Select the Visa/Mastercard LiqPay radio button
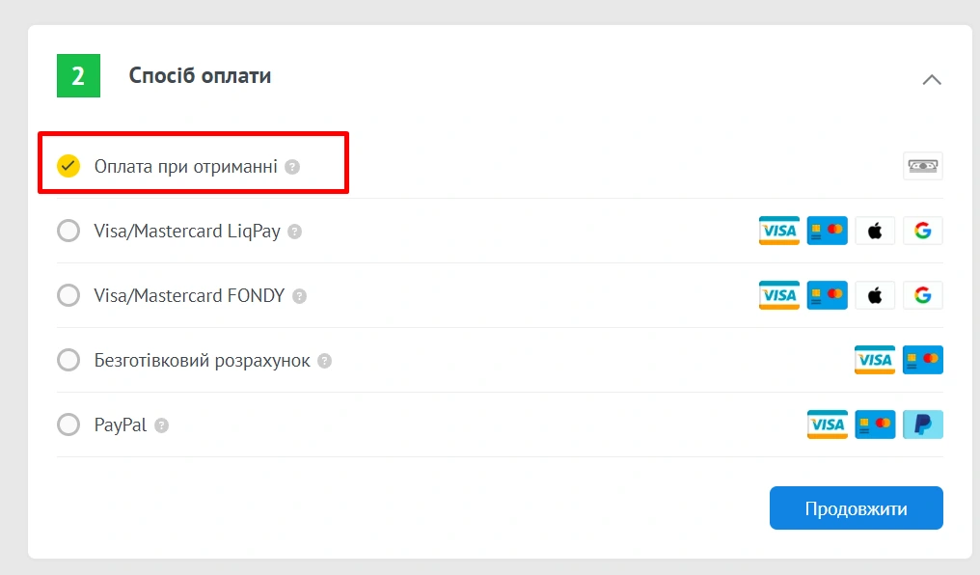Screen dimensions: 980x575 click(x=68, y=232)
